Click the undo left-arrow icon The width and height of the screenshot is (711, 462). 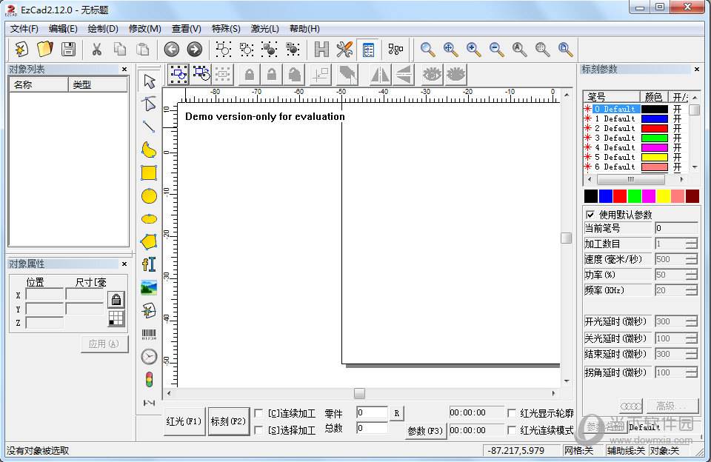click(x=172, y=50)
